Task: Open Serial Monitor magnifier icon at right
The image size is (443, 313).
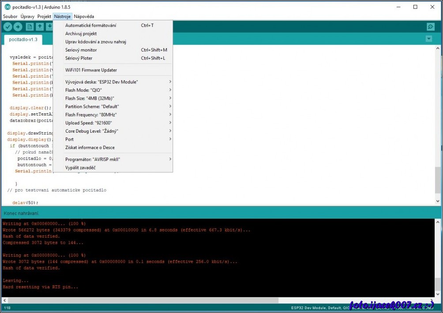Action: [x=430, y=27]
